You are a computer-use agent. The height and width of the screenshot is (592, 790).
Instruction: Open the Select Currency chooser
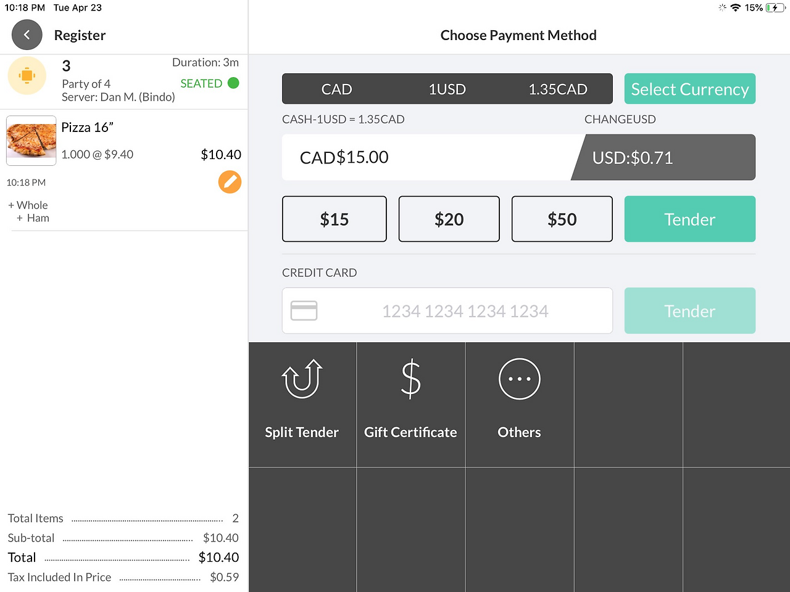690,89
